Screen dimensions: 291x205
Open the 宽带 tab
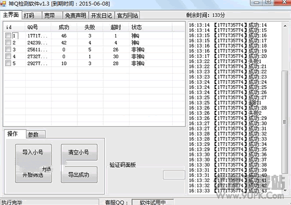(52, 16)
